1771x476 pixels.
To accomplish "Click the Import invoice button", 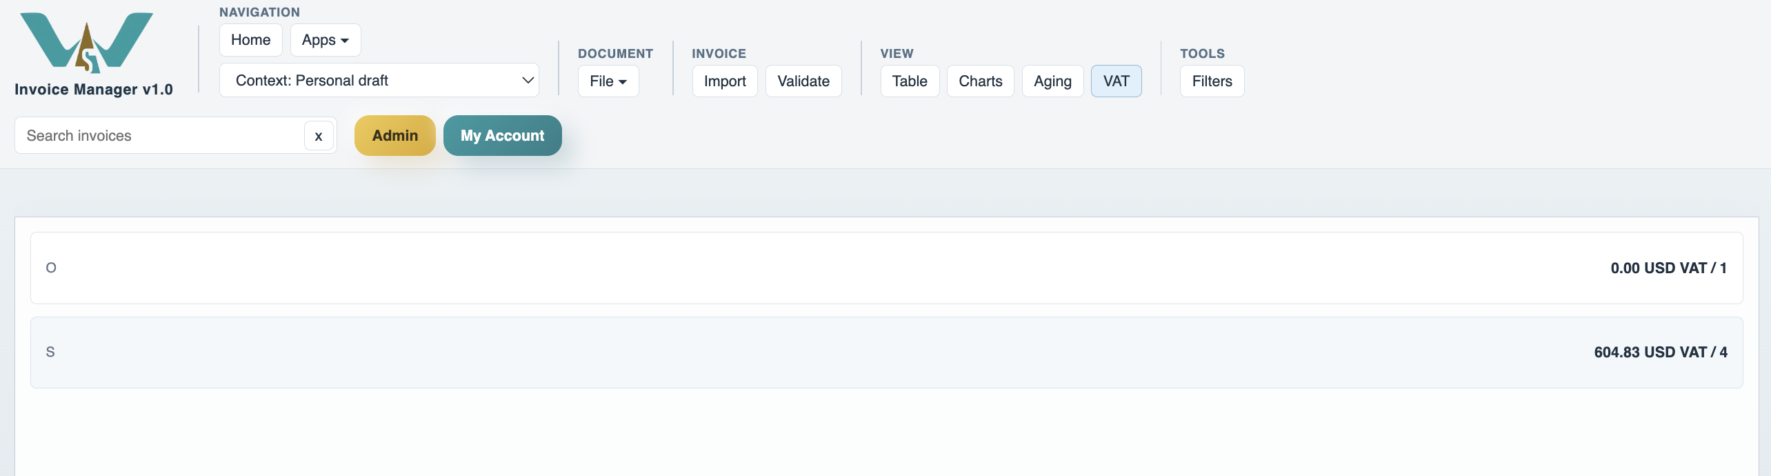I will [x=725, y=81].
